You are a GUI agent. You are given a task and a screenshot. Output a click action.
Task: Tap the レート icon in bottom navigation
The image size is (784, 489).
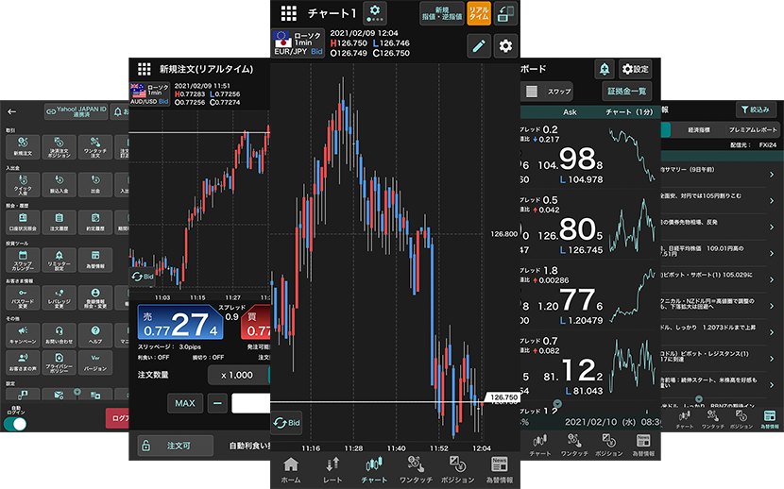pyautogui.click(x=332, y=468)
